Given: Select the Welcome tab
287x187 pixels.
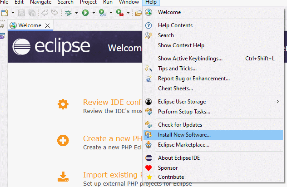Looking at the screenshot, I should point(30,25).
